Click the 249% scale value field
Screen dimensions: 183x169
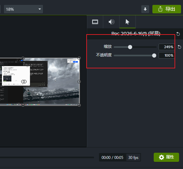[166, 47]
